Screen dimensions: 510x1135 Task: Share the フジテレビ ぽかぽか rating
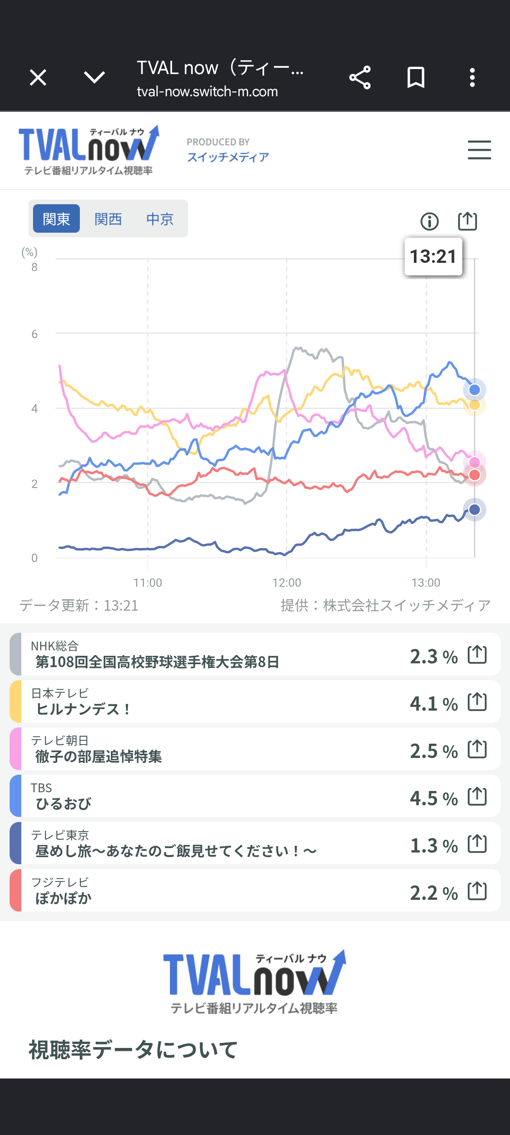click(477, 891)
